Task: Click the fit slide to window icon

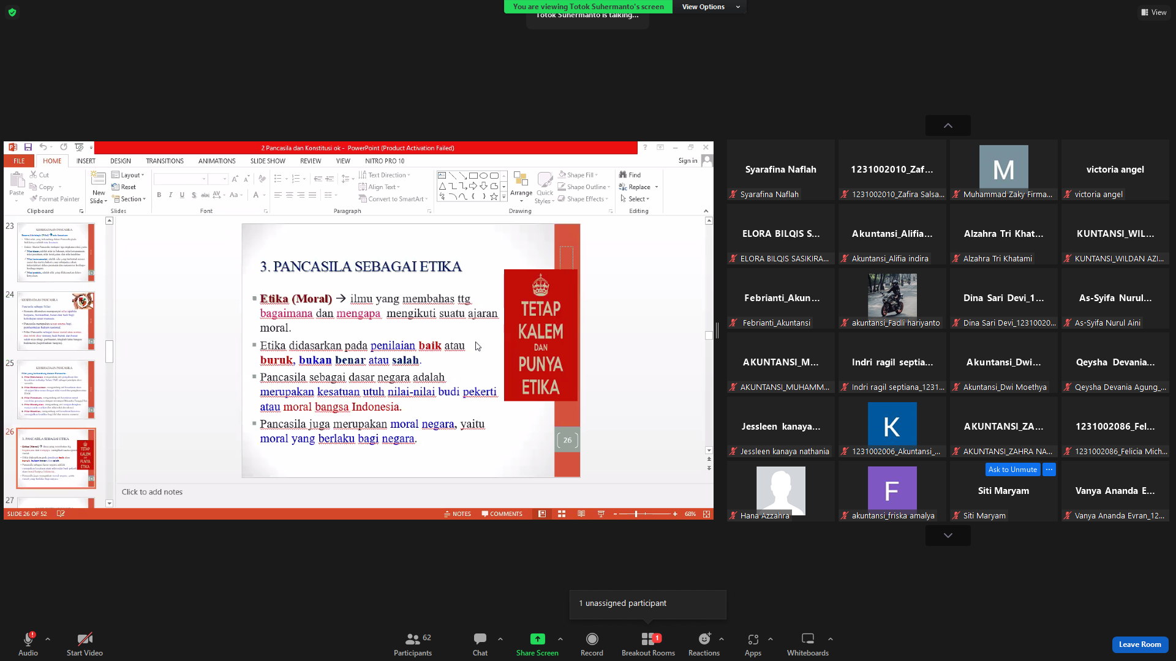Action: coord(707,514)
